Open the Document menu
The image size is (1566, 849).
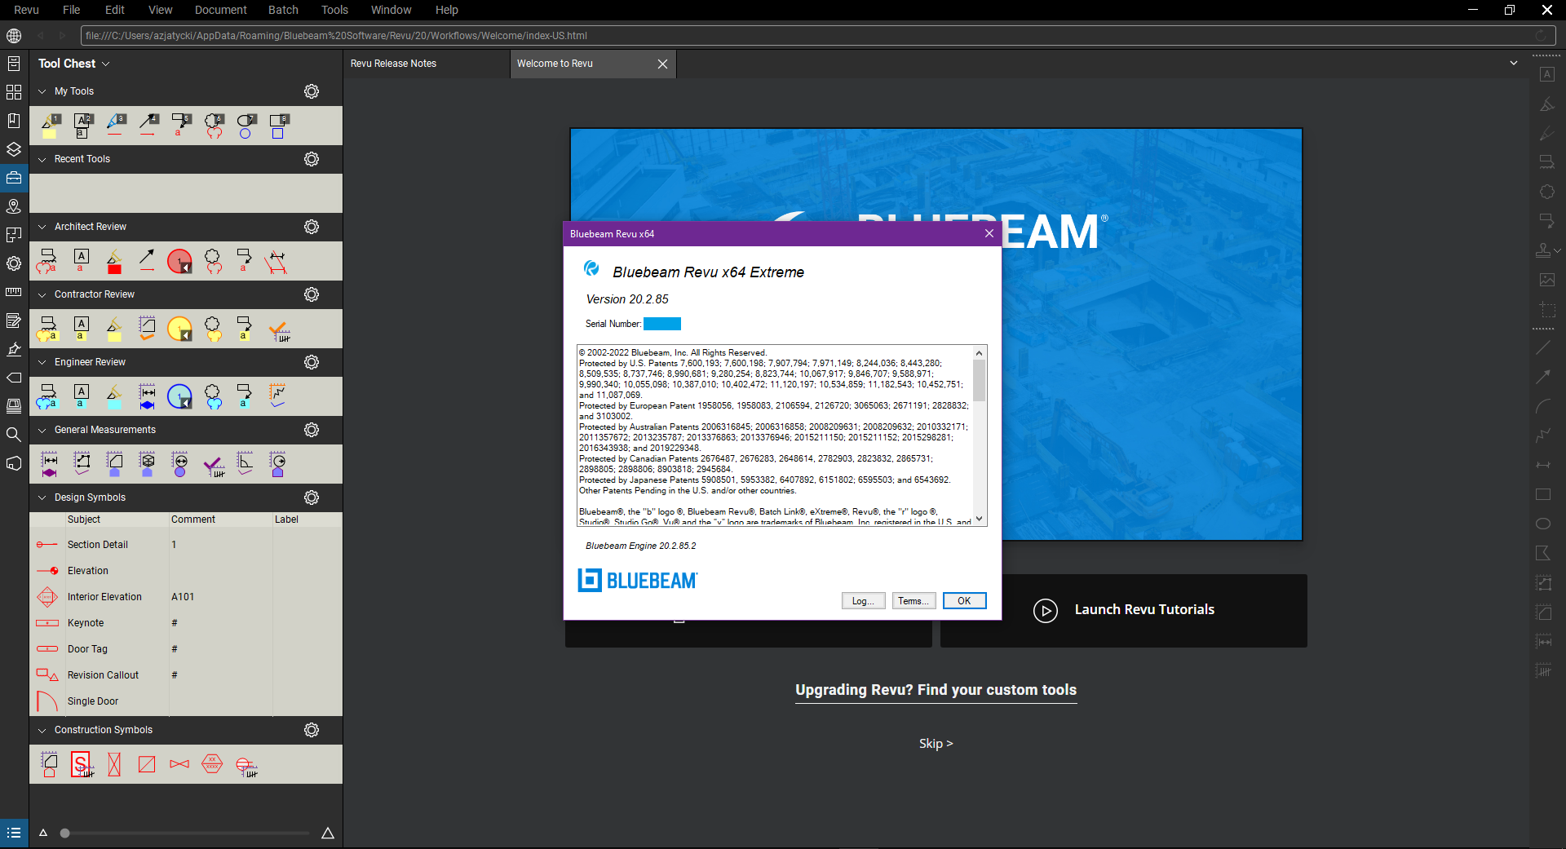coord(220,10)
